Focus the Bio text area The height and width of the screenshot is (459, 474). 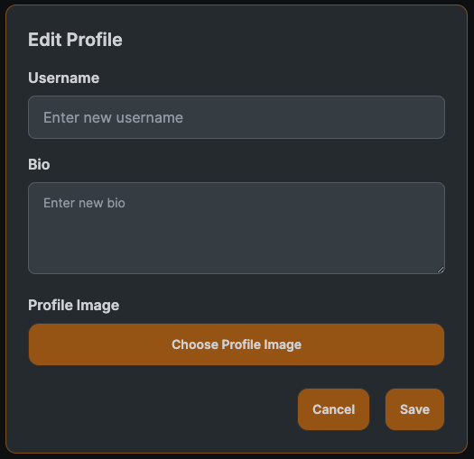click(x=237, y=228)
